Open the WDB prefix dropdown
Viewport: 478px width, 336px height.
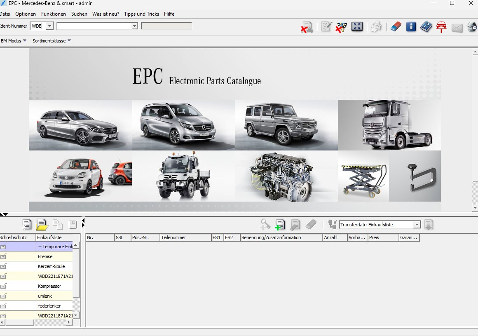[49, 26]
